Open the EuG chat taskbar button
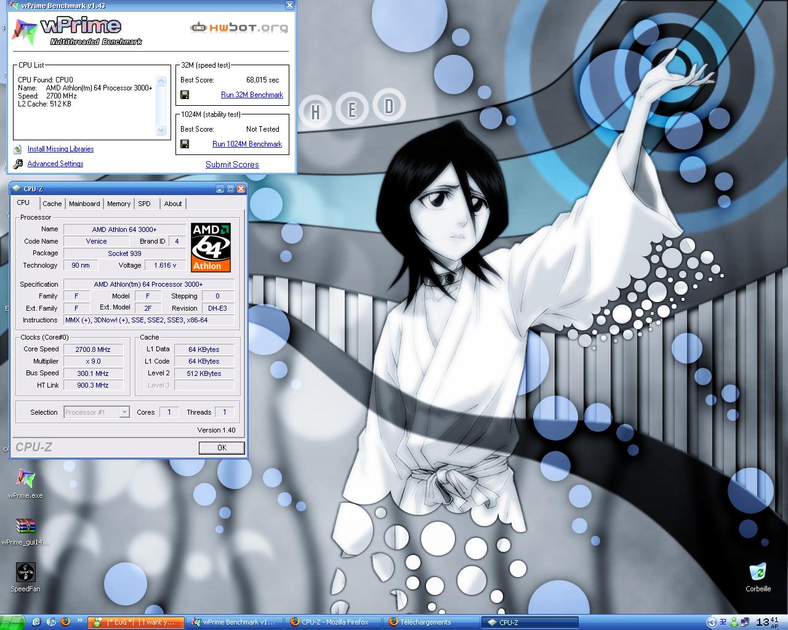 (x=136, y=622)
